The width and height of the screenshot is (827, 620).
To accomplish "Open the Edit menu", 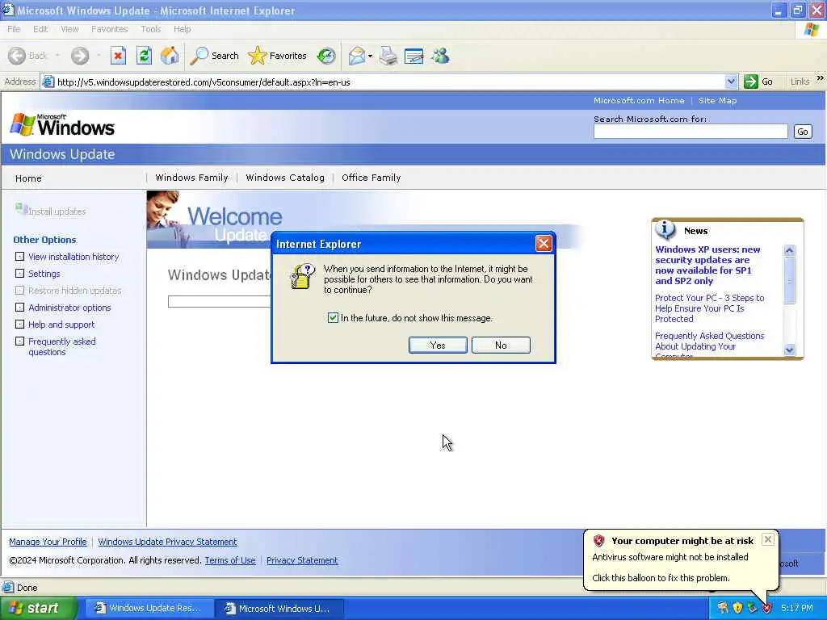I will pos(40,29).
